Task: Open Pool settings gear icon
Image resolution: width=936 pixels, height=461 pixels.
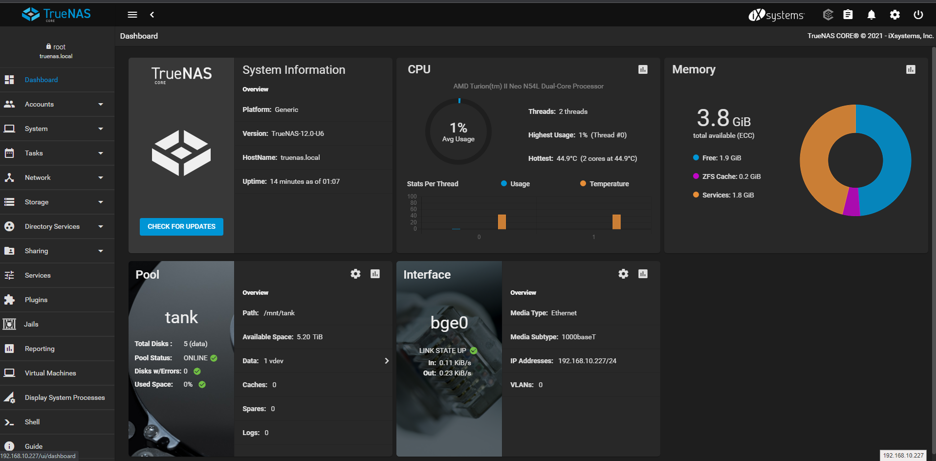Action: point(355,274)
